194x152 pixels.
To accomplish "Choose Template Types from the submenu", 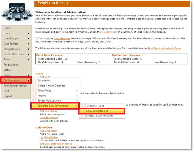I will click(95, 106).
